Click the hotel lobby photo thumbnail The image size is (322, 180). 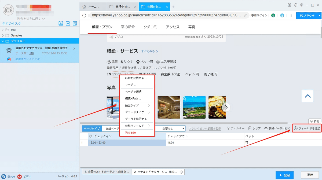[x=169, y=107]
